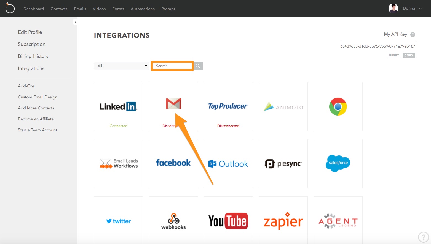This screenshot has height=244, width=431.
Task: Go to the Dashboard menu
Action: pyautogui.click(x=34, y=9)
